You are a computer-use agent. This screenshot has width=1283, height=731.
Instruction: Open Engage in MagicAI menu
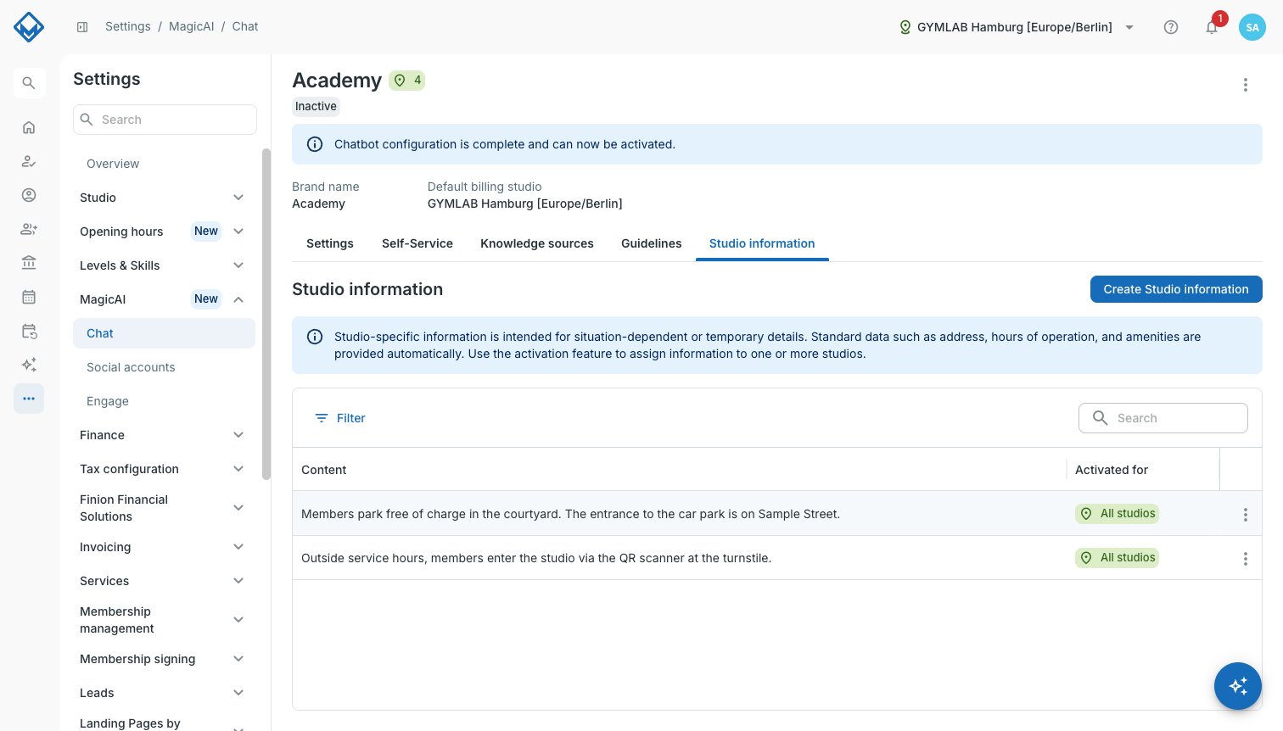tap(164, 401)
